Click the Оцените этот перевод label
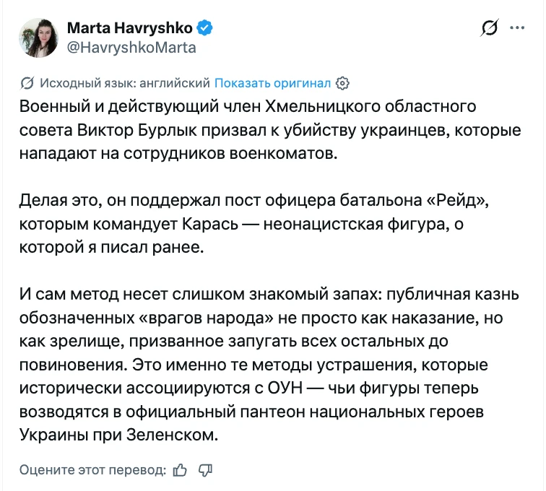 pyautogui.click(x=92, y=470)
